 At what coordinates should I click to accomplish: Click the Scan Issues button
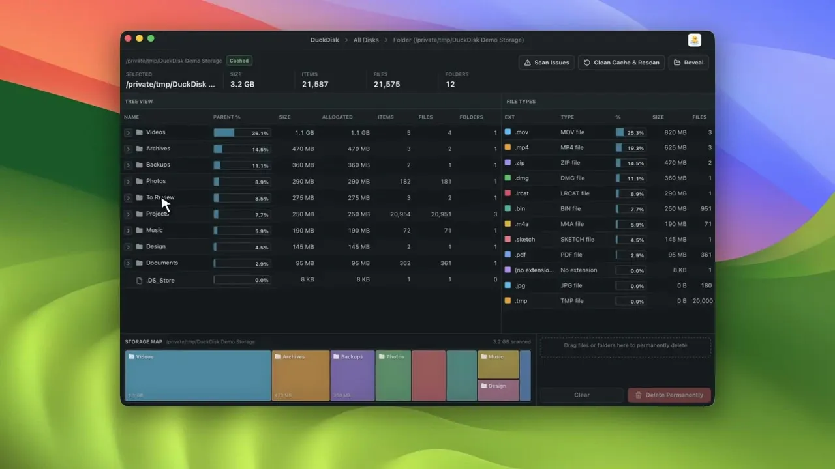click(x=547, y=63)
